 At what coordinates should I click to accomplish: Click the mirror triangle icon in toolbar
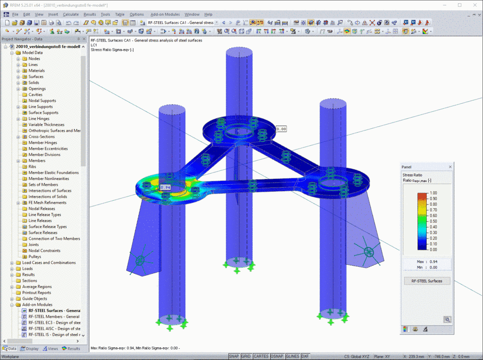(365, 23)
